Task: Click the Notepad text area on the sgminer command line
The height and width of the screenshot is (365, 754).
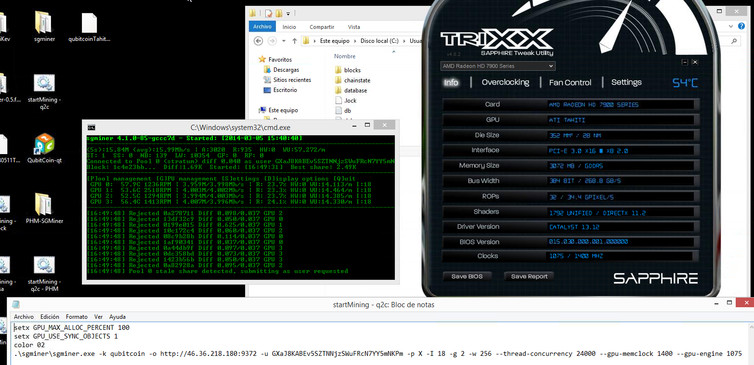Action: coord(378,353)
